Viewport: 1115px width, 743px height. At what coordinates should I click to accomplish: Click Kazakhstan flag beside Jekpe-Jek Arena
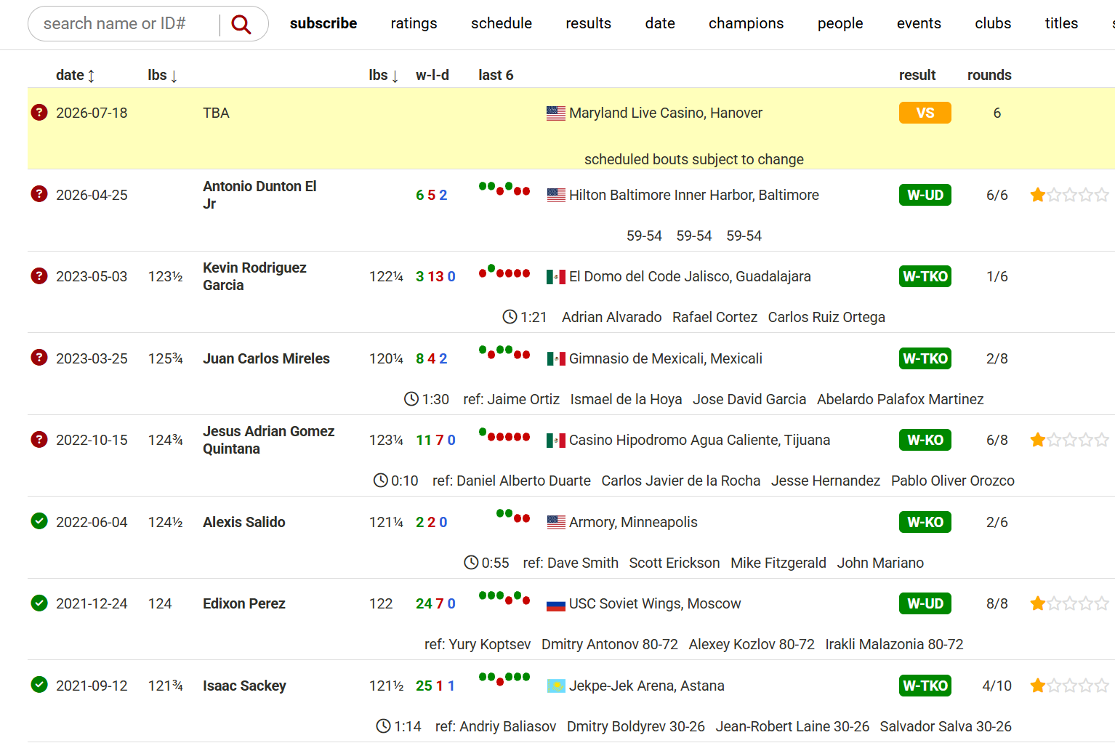click(556, 686)
